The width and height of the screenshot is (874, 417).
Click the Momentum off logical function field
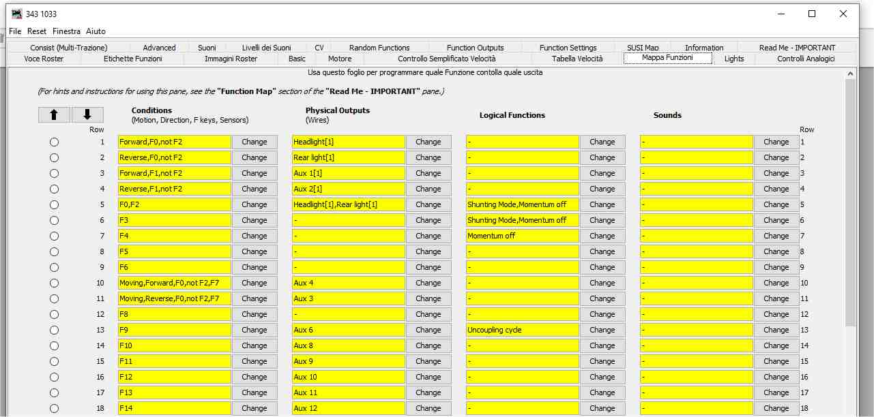point(522,236)
